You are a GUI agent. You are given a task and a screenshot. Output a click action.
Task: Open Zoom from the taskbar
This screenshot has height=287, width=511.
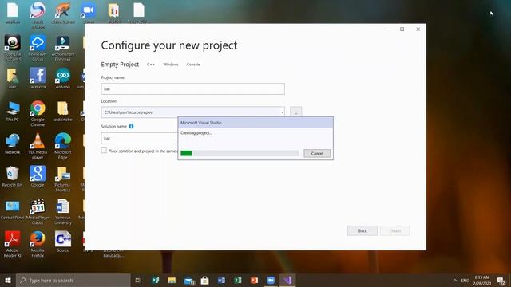click(x=271, y=280)
